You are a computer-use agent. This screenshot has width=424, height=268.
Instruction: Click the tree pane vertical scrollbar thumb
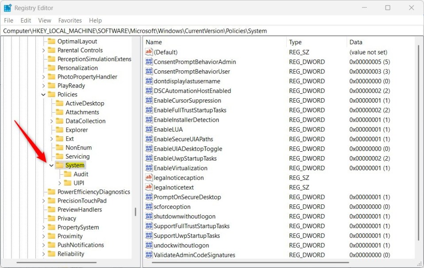tap(135, 211)
